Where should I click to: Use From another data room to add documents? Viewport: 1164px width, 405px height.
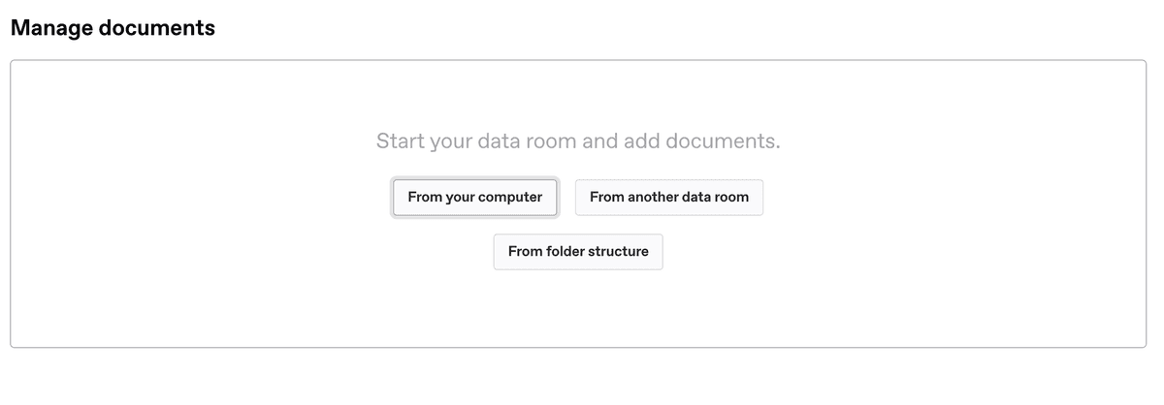[668, 198]
